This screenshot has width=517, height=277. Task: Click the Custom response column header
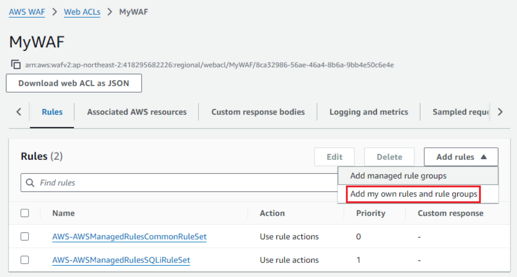[x=451, y=213]
